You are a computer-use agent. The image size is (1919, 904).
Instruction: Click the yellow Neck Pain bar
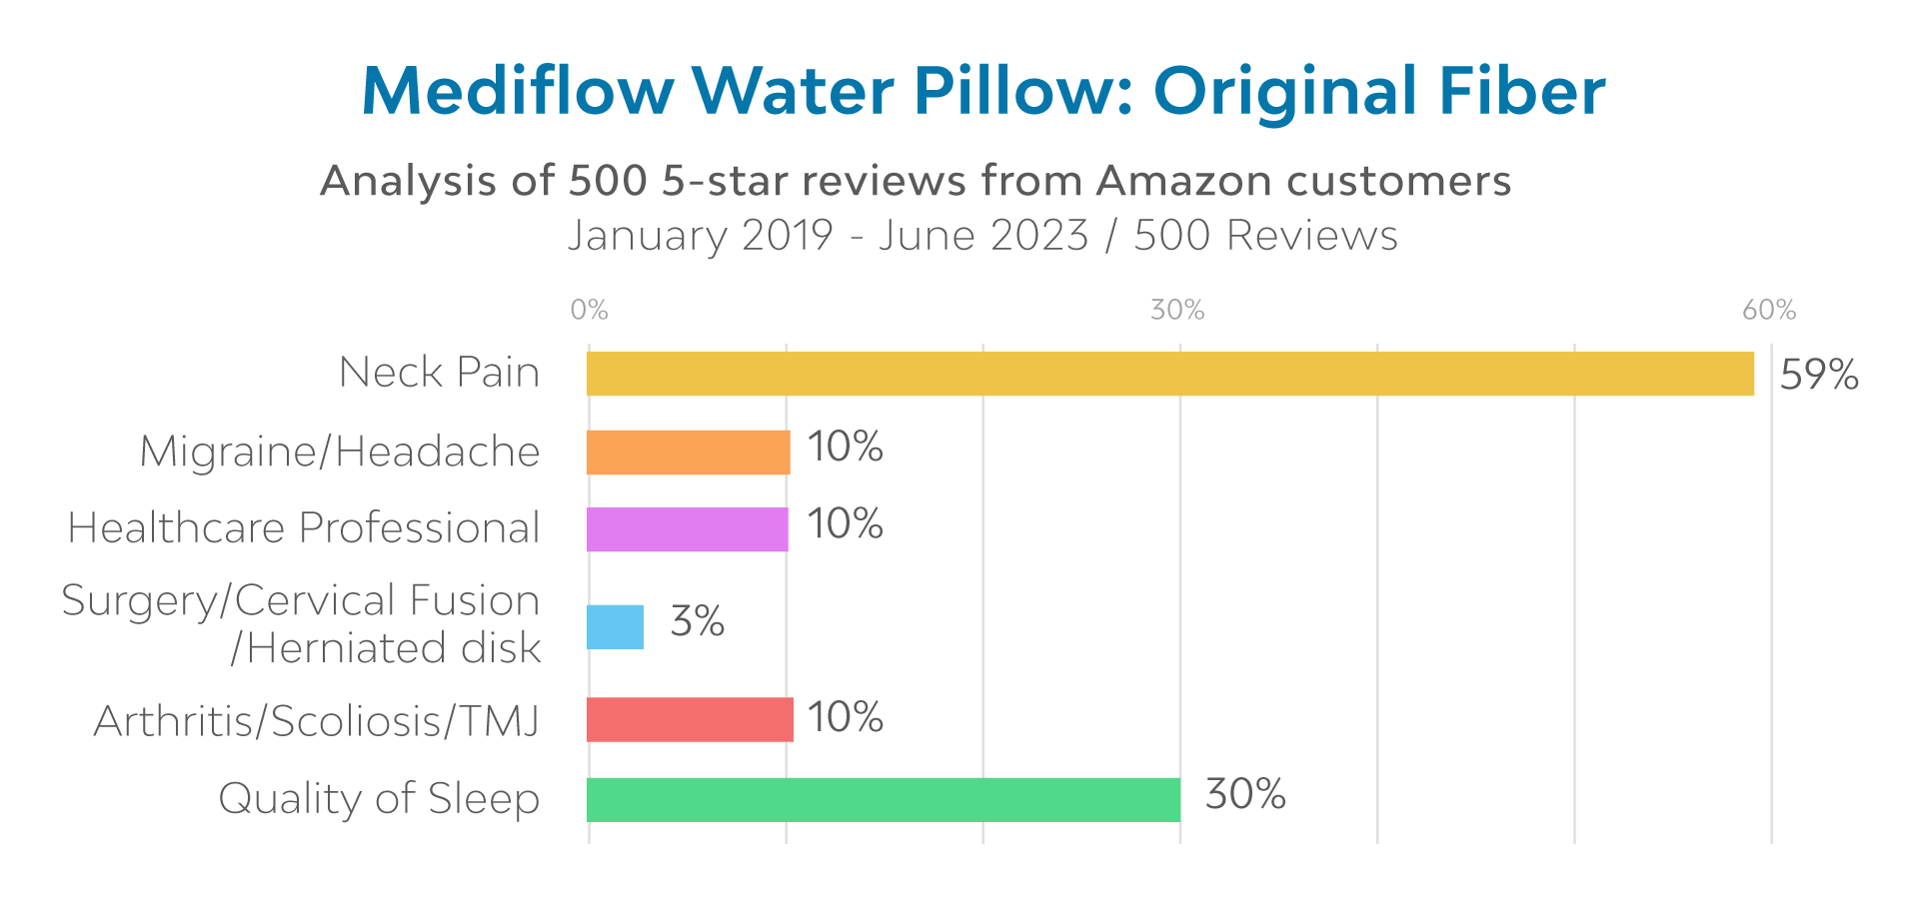(x=1169, y=374)
